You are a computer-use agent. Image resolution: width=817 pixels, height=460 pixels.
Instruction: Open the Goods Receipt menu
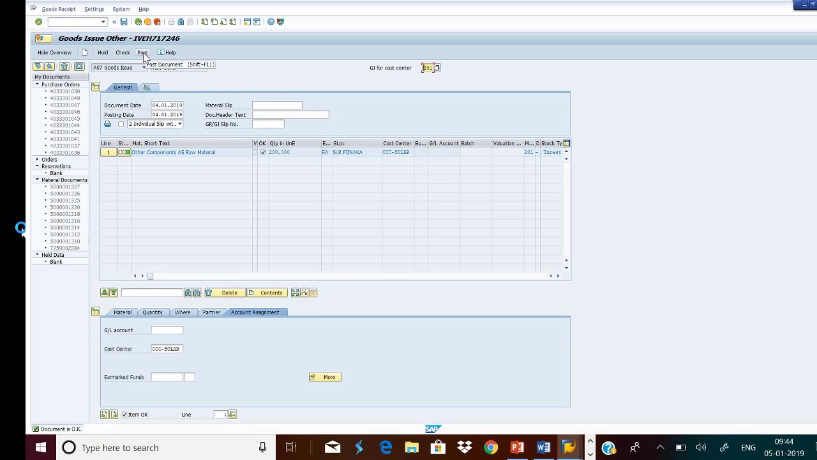59,9
